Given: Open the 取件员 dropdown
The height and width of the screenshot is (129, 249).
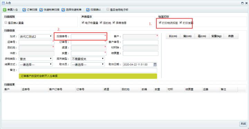Looking at the screenshot, I should click(88, 64).
